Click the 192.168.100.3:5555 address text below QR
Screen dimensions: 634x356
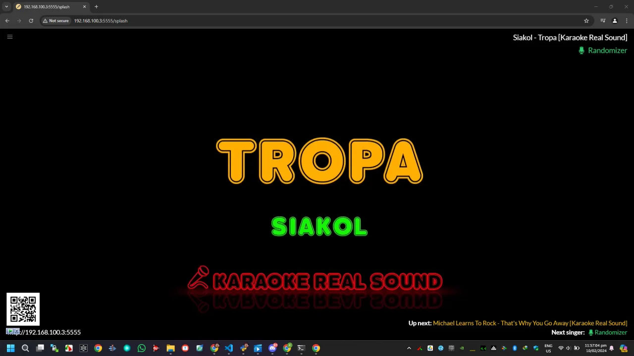pyautogui.click(x=53, y=332)
